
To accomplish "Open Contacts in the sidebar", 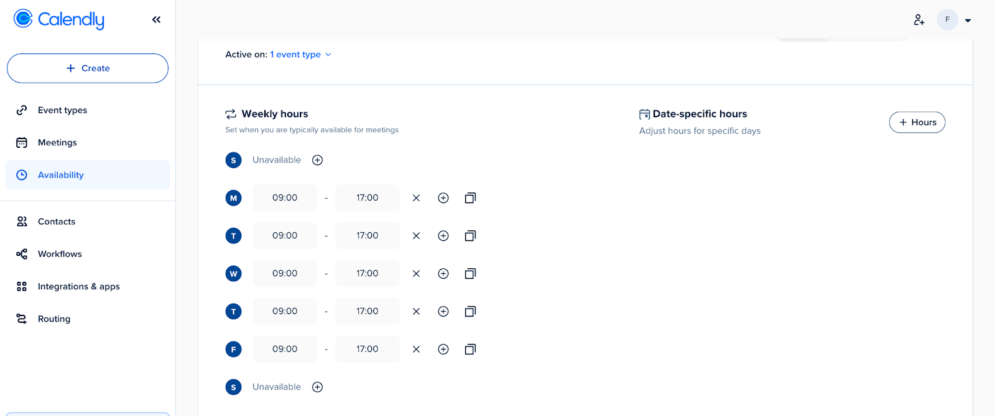I will point(88,222).
